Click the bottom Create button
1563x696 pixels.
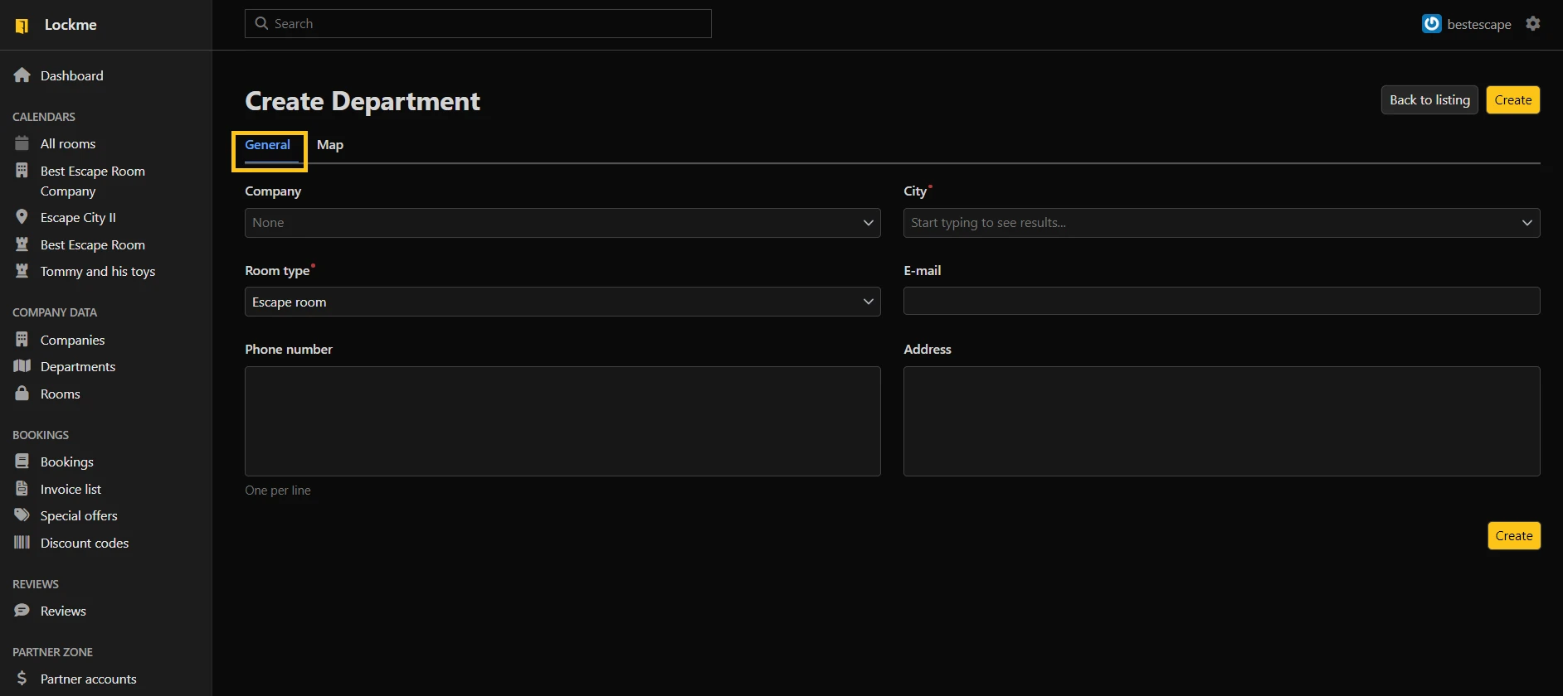point(1513,536)
